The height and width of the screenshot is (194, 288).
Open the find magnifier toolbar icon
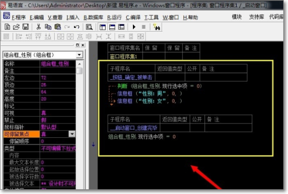point(89,27)
